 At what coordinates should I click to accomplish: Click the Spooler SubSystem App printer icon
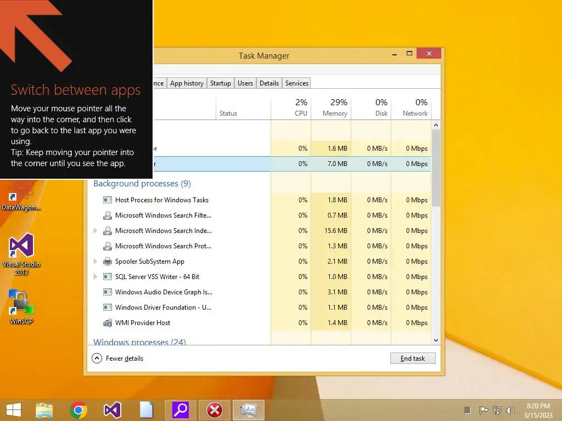(107, 261)
